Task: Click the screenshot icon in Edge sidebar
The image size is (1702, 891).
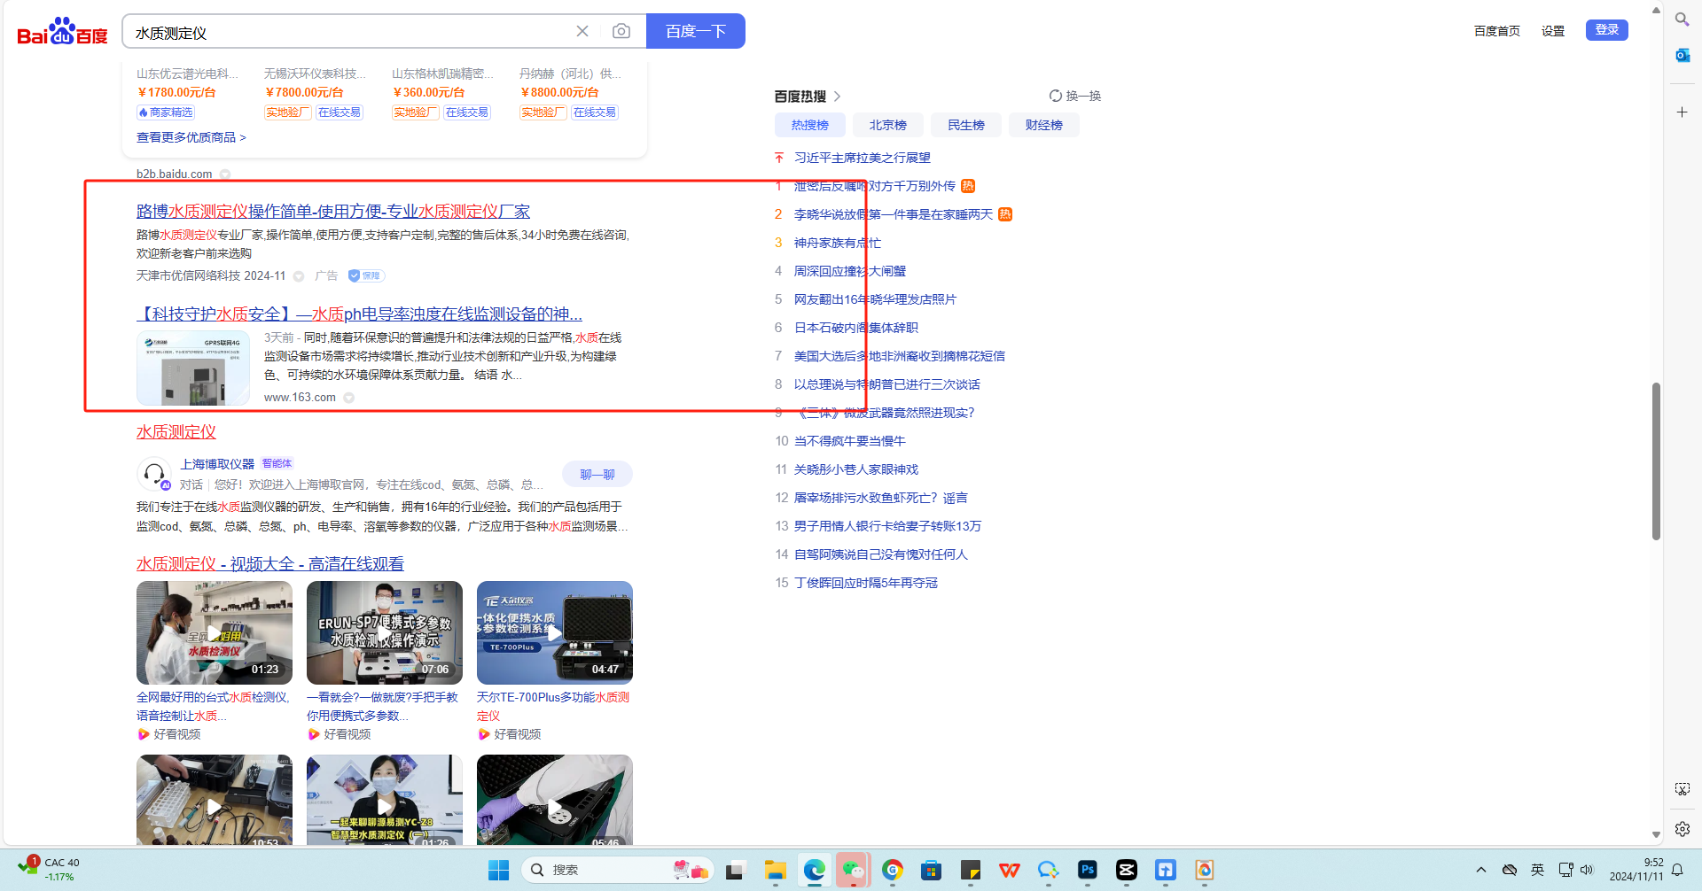Action: coord(1682,789)
